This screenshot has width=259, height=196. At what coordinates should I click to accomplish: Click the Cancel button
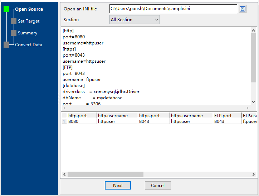click(158, 185)
